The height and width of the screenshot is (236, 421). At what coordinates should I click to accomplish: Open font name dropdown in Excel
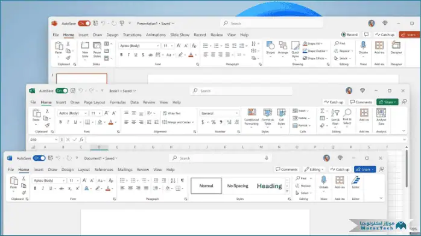coord(86,113)
